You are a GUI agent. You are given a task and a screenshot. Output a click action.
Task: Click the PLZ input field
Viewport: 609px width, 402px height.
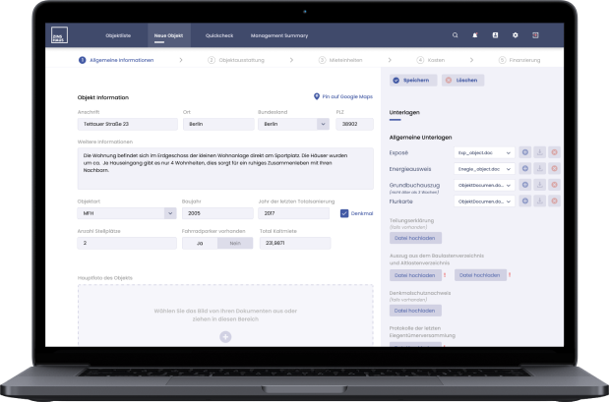coord(354,124)
